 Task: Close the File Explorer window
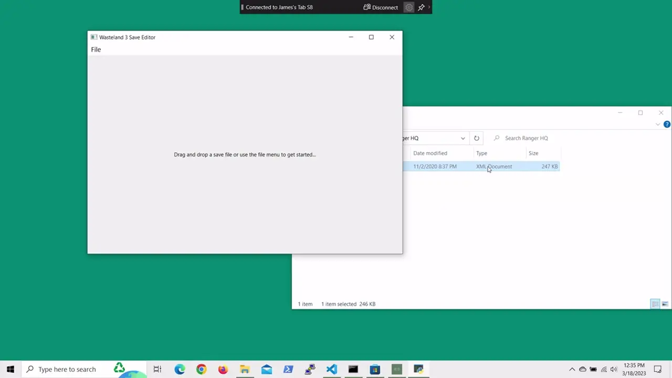(661, 113)
